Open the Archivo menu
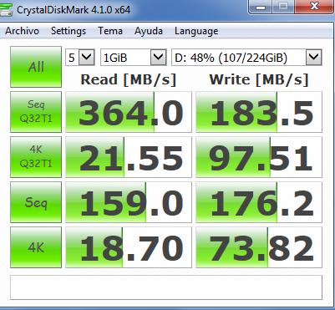Screen dimensions: 335x310 click(22, 31)
